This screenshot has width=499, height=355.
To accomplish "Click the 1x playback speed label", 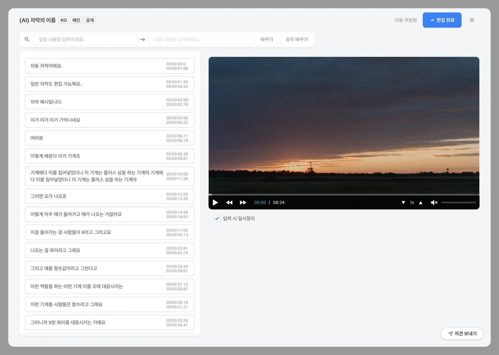I will tap(412, 203).
